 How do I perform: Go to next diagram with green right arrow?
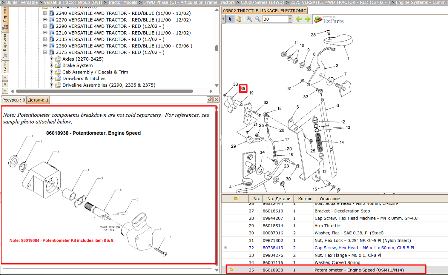coord(308,19)
